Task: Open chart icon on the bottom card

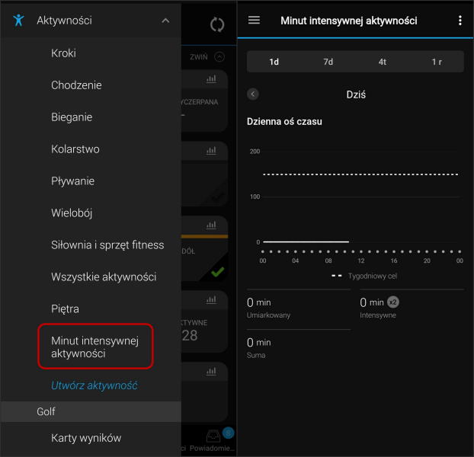Action: click(211, 371)
